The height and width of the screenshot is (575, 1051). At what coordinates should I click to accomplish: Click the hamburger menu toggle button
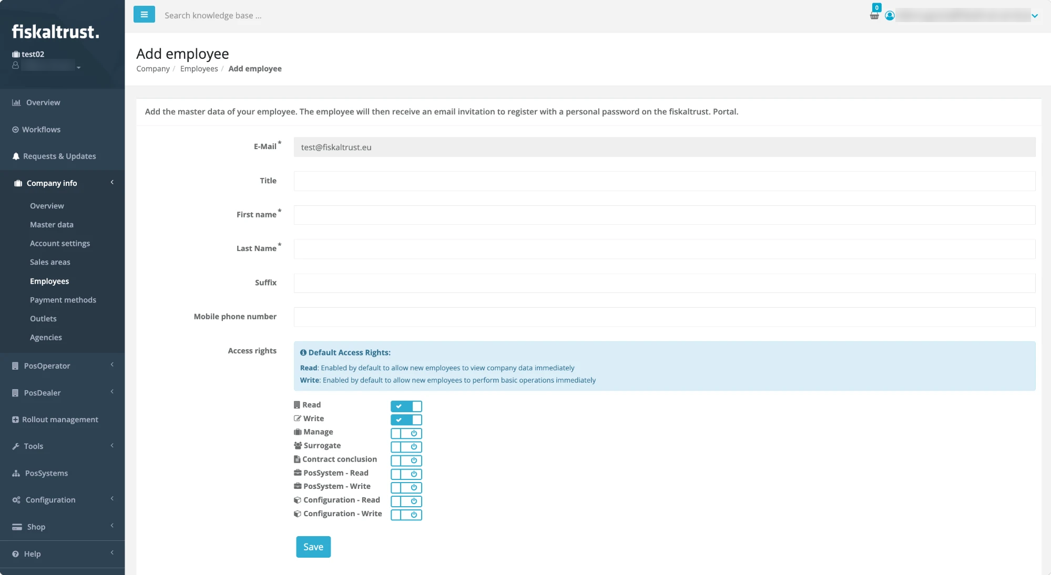[144, 15]
